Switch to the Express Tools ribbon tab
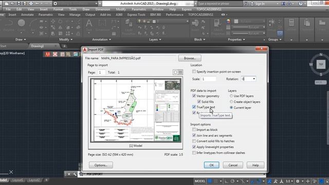 tap(136, 15)
